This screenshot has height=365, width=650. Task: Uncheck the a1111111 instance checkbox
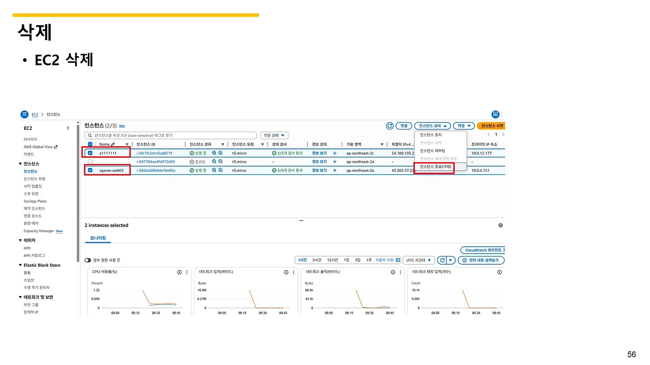tap(90, 153)
